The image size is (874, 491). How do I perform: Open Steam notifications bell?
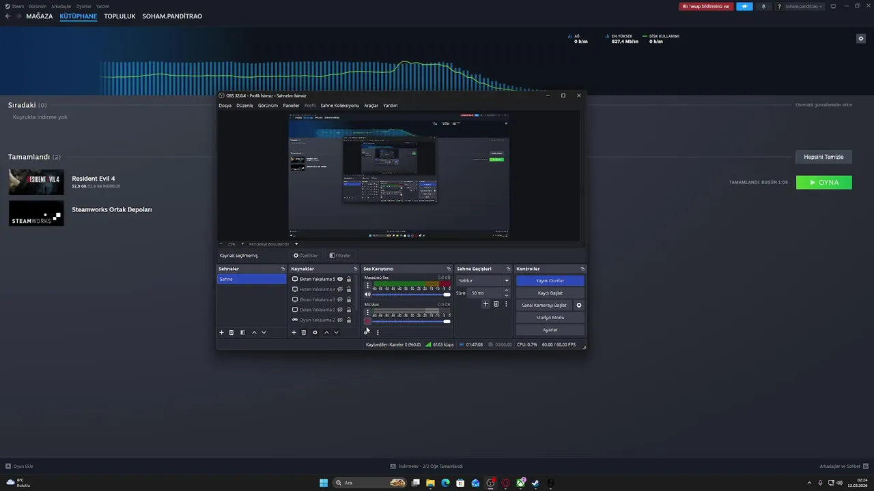coord(763,6)
